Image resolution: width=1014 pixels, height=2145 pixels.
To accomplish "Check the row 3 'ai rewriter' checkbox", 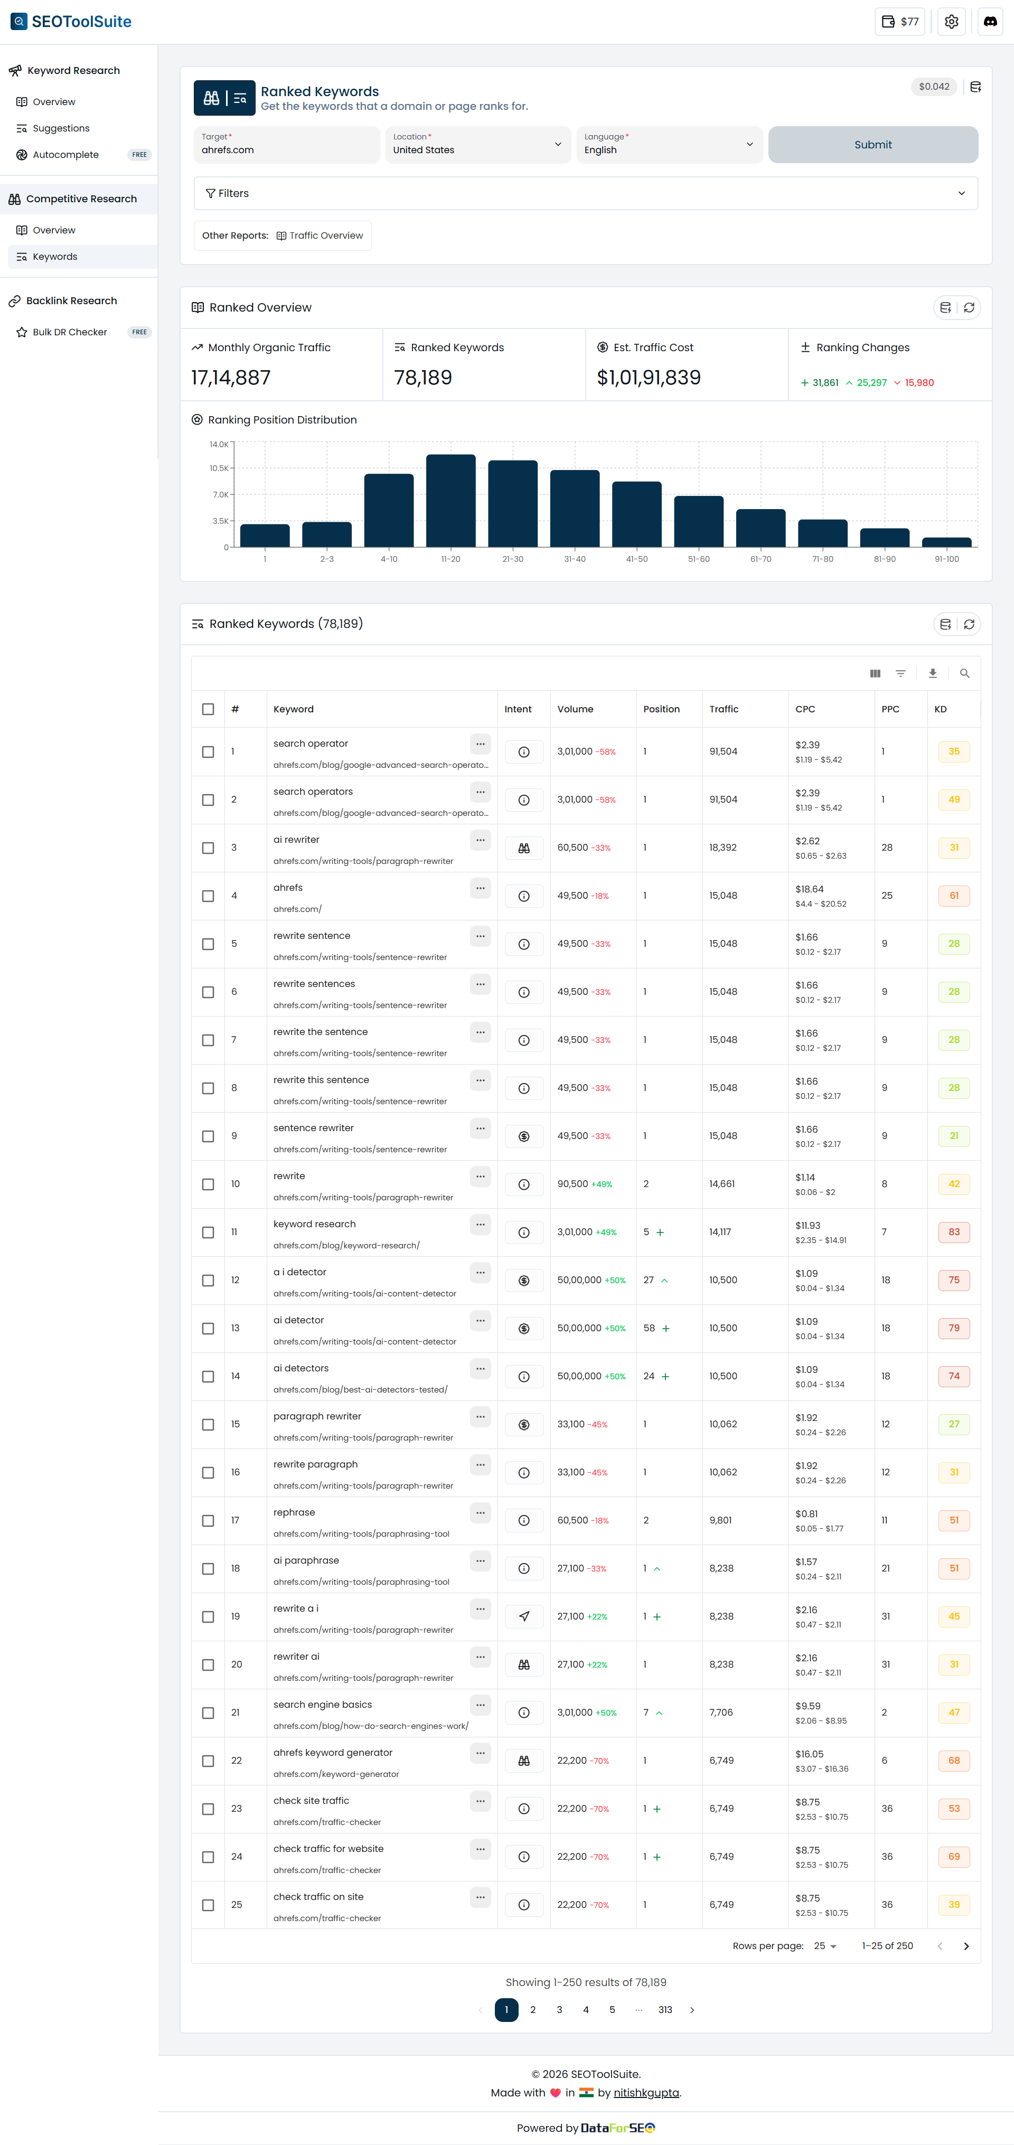I will [x=208, y=848].
